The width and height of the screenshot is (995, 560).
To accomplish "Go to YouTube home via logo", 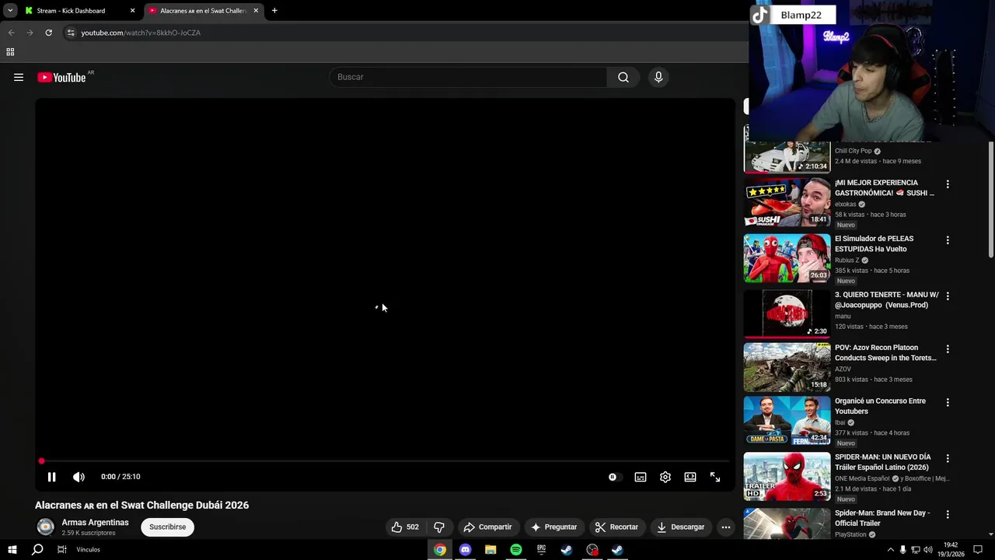I will click(x=61, y=77).
